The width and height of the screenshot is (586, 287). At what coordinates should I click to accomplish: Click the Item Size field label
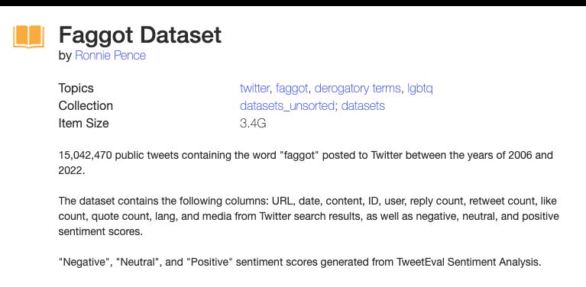[x=84, y=124]
